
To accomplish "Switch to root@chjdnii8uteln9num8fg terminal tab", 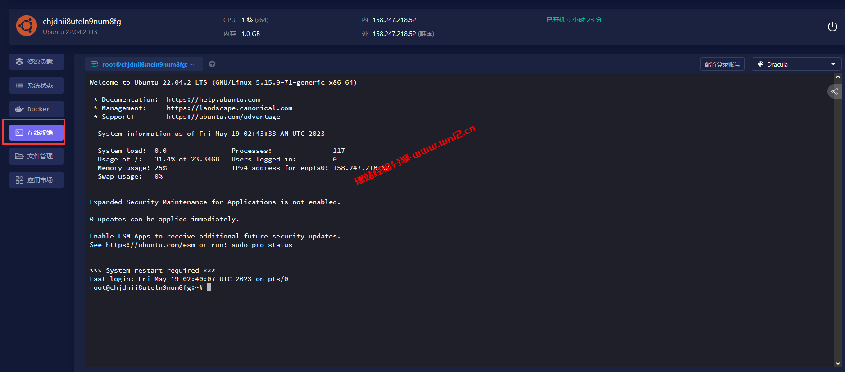I will coord(144,64).
